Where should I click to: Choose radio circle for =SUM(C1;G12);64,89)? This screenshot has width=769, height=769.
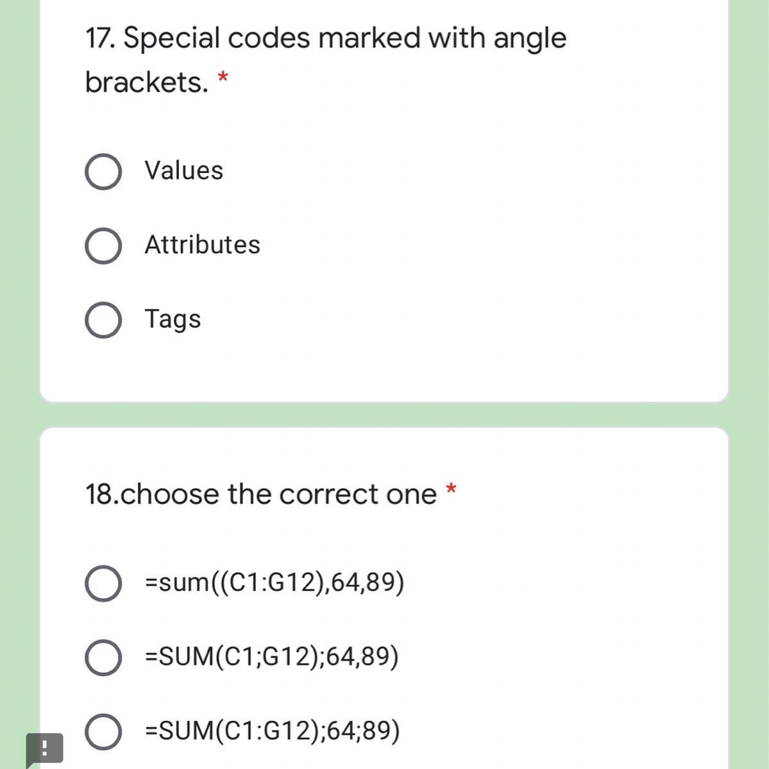(103, 657)
